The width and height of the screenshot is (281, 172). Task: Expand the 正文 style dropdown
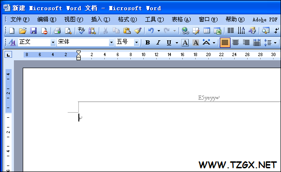[53, 43]
